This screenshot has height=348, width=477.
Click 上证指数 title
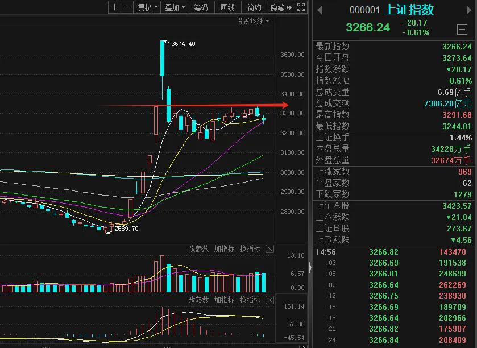tap(409, 10)
